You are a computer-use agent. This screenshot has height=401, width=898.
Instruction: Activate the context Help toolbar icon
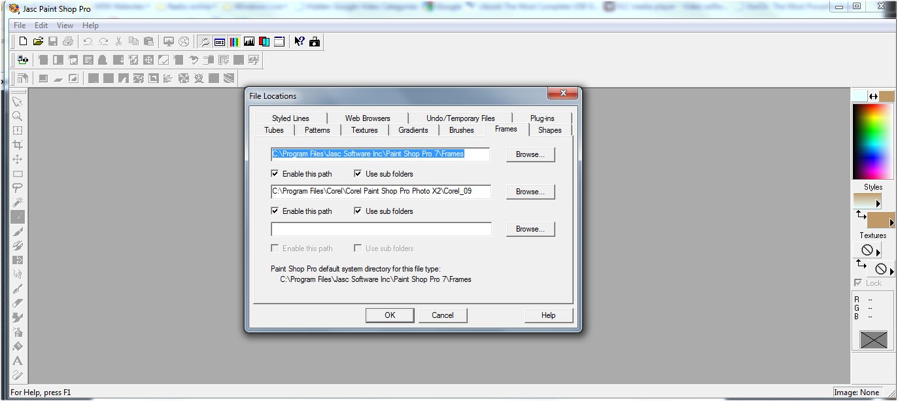(x=298, y=41)
